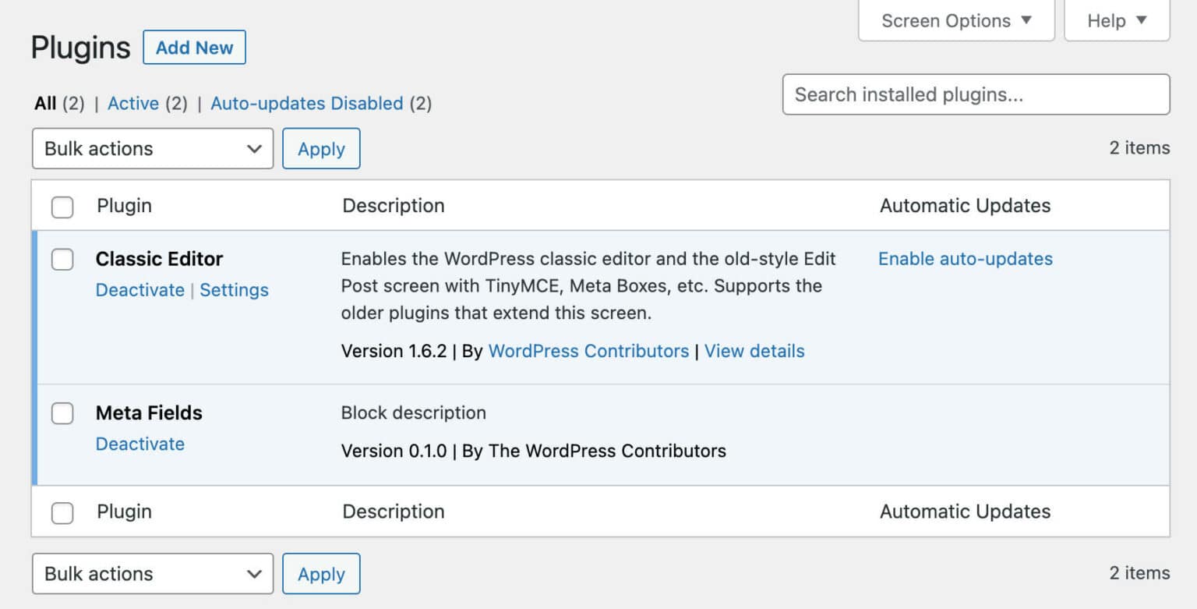Deactivate the Meta Fields plugin
The width and height of the screenshot is (1197, 609).
140,444
